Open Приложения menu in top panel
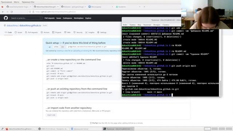 (7, 2)
